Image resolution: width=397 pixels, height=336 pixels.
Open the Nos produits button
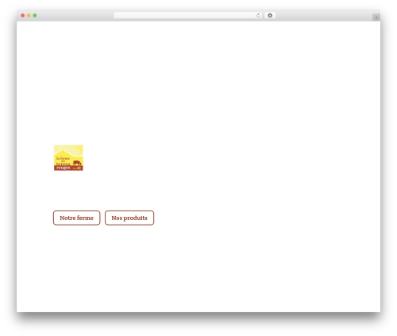tap(129, 218)
